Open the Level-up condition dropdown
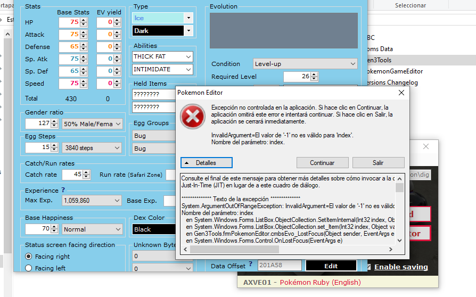 352,64
